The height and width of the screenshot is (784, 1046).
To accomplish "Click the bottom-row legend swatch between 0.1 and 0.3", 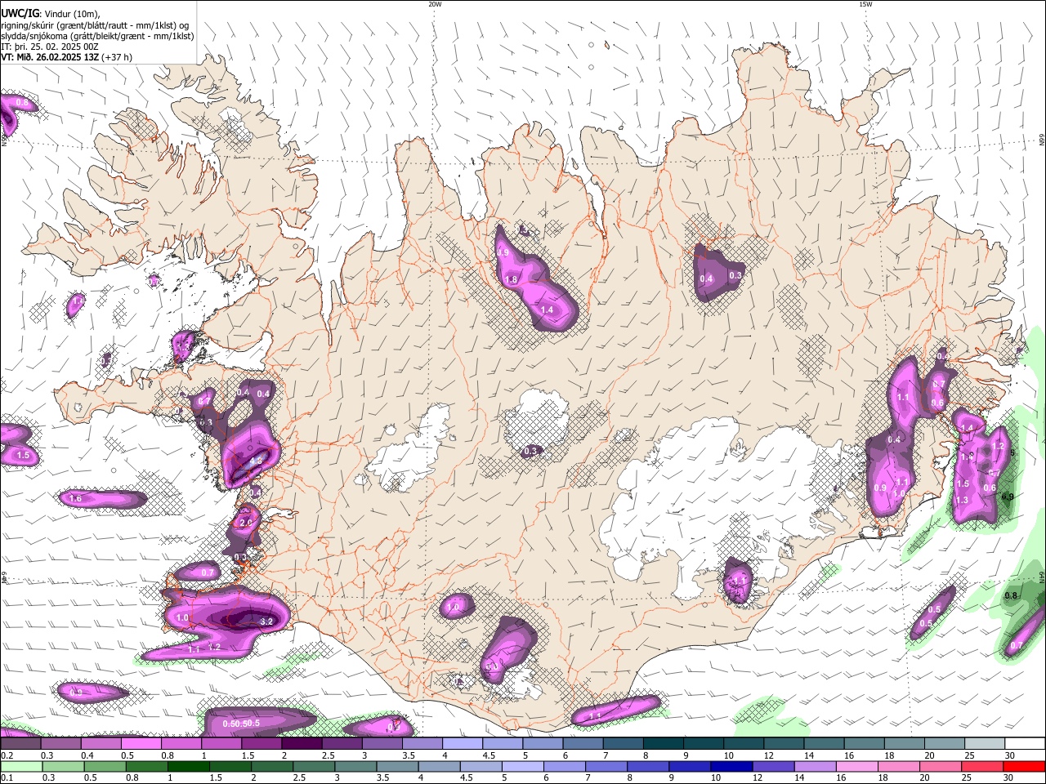I will [x=21, y=766].
